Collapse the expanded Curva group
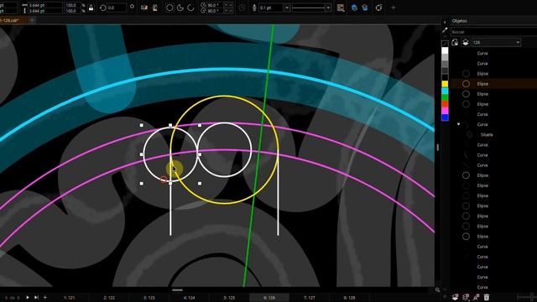537x302 pixels. [x=459, y=124]
